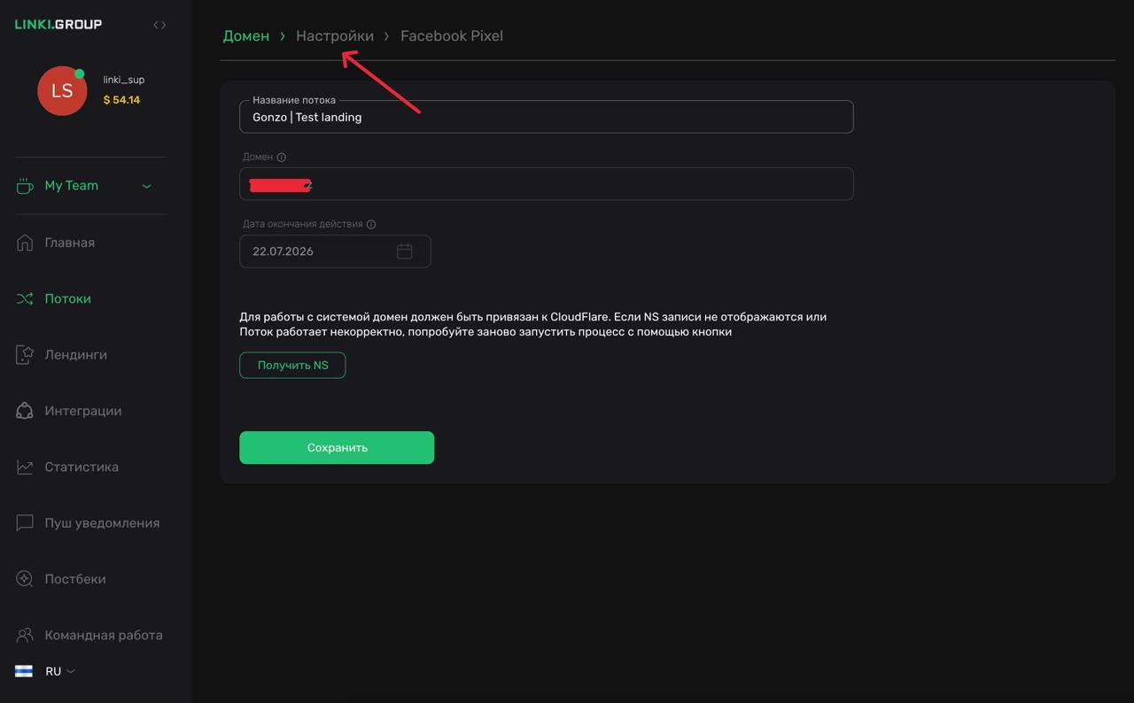The height and width of the screenshot is (703, 1134).
Task: Click the Постбеки sidebar icon
Action: [25, 579]
